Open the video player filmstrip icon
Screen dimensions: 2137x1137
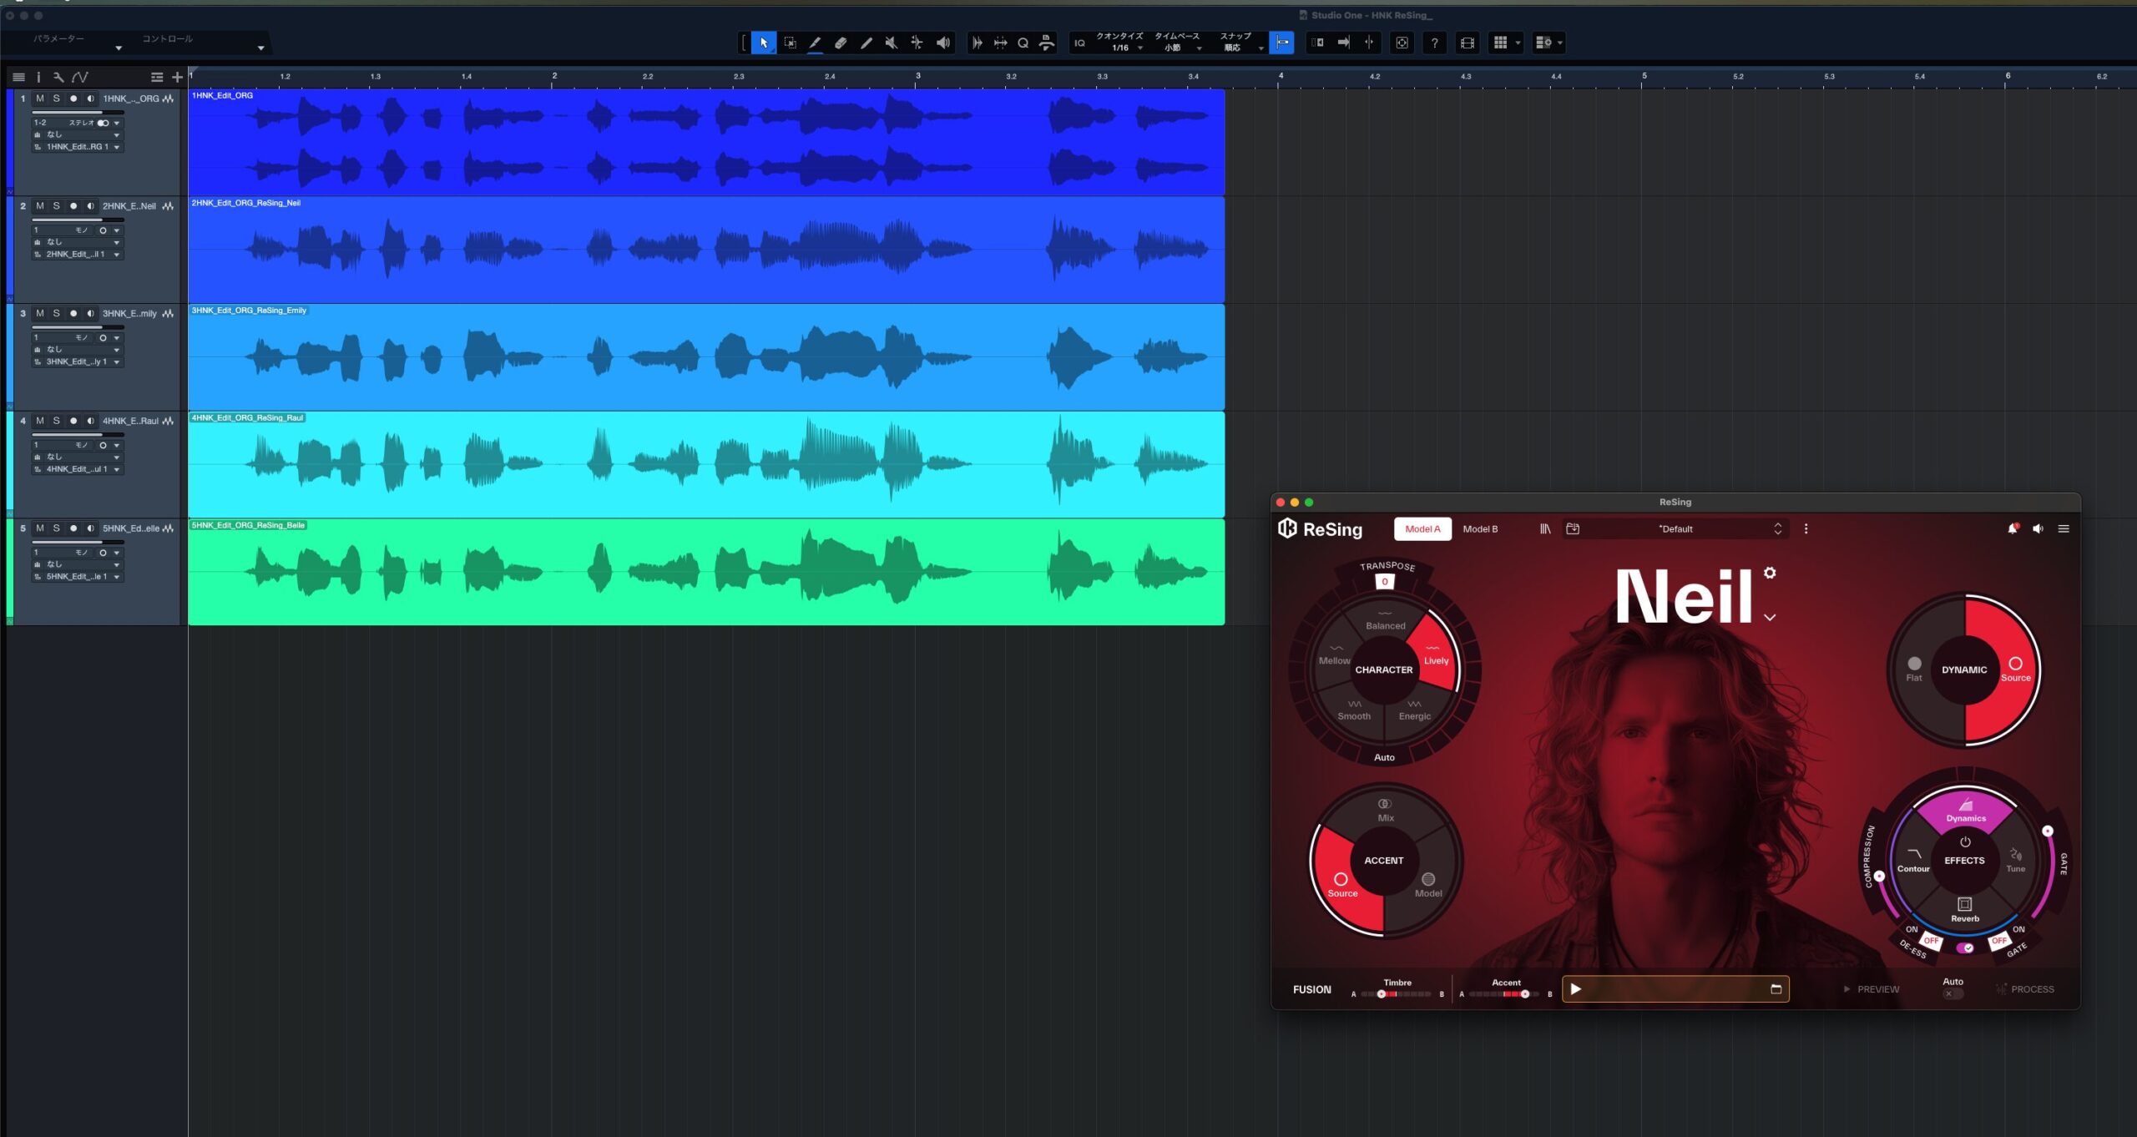click(x=1467, y=43)
